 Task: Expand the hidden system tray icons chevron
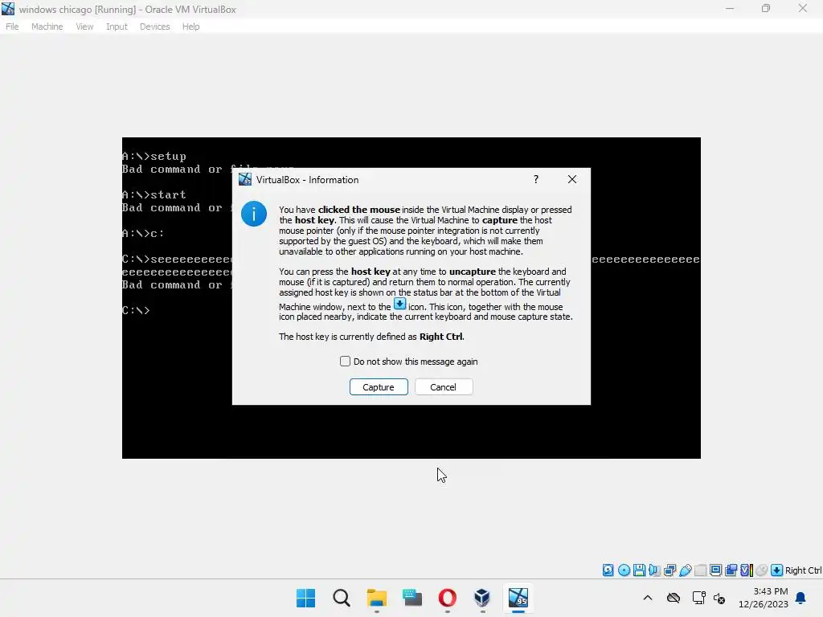point(648,598)
